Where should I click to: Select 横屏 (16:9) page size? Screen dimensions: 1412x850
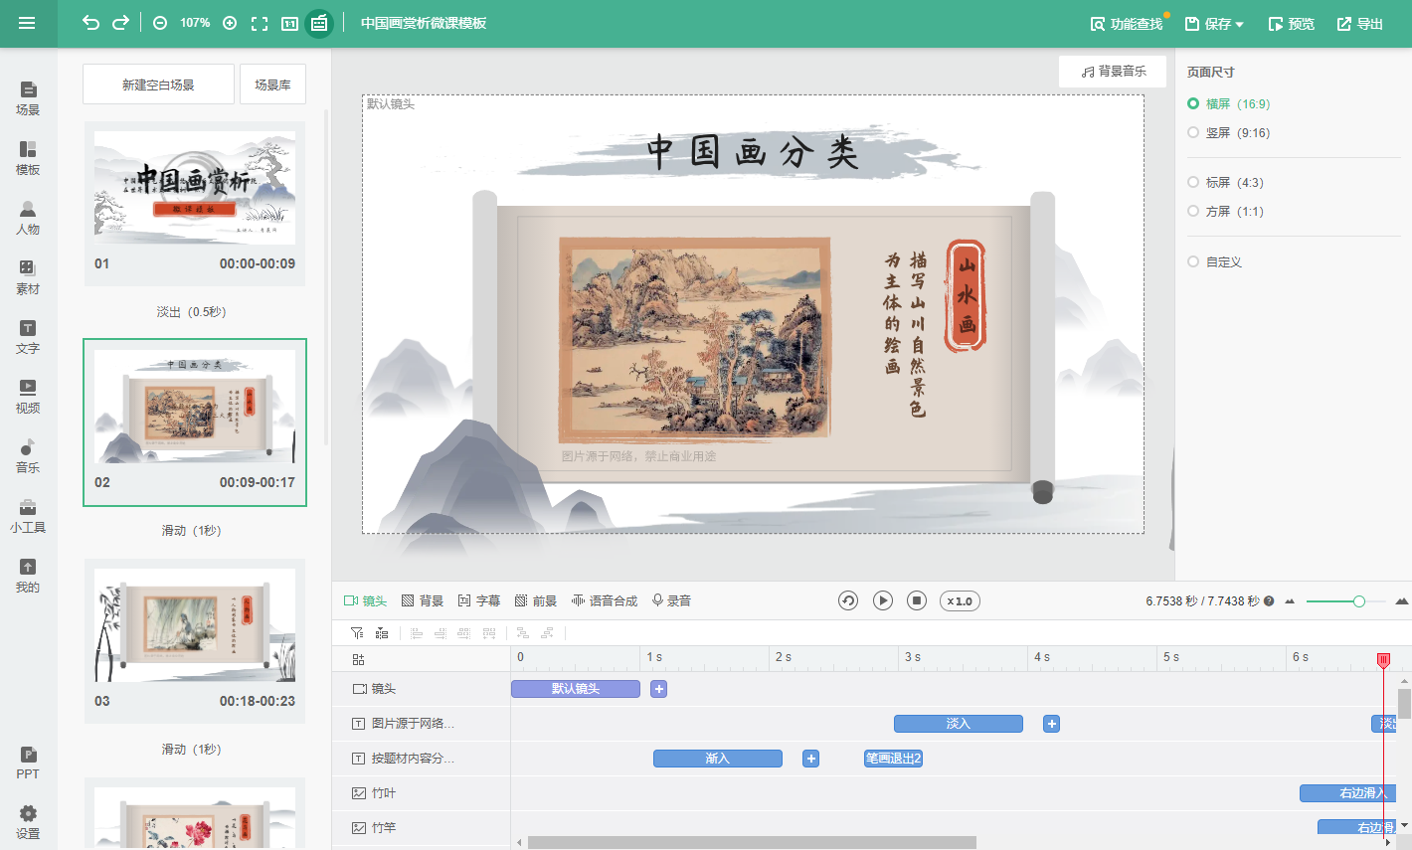1229,103
